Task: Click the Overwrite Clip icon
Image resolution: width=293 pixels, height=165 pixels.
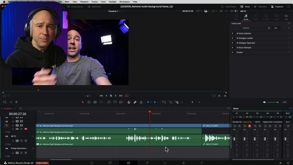Action: (115, 102)
